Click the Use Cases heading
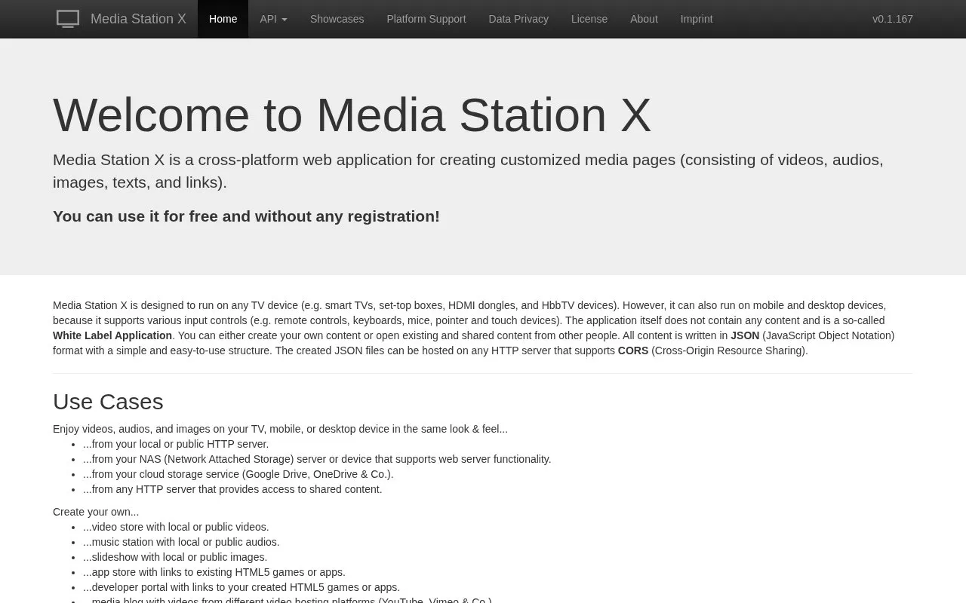The image size is (966, 603). (108, 402)
